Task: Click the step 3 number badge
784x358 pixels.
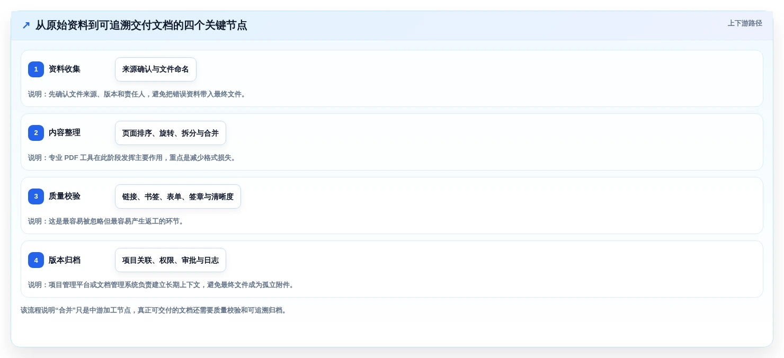Action: pyautogui.click(x=36, y=196)
